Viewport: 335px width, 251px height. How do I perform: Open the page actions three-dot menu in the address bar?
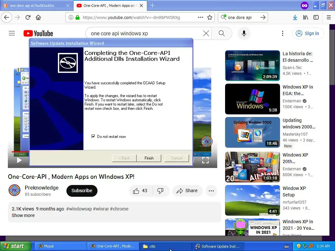(201, 17)
